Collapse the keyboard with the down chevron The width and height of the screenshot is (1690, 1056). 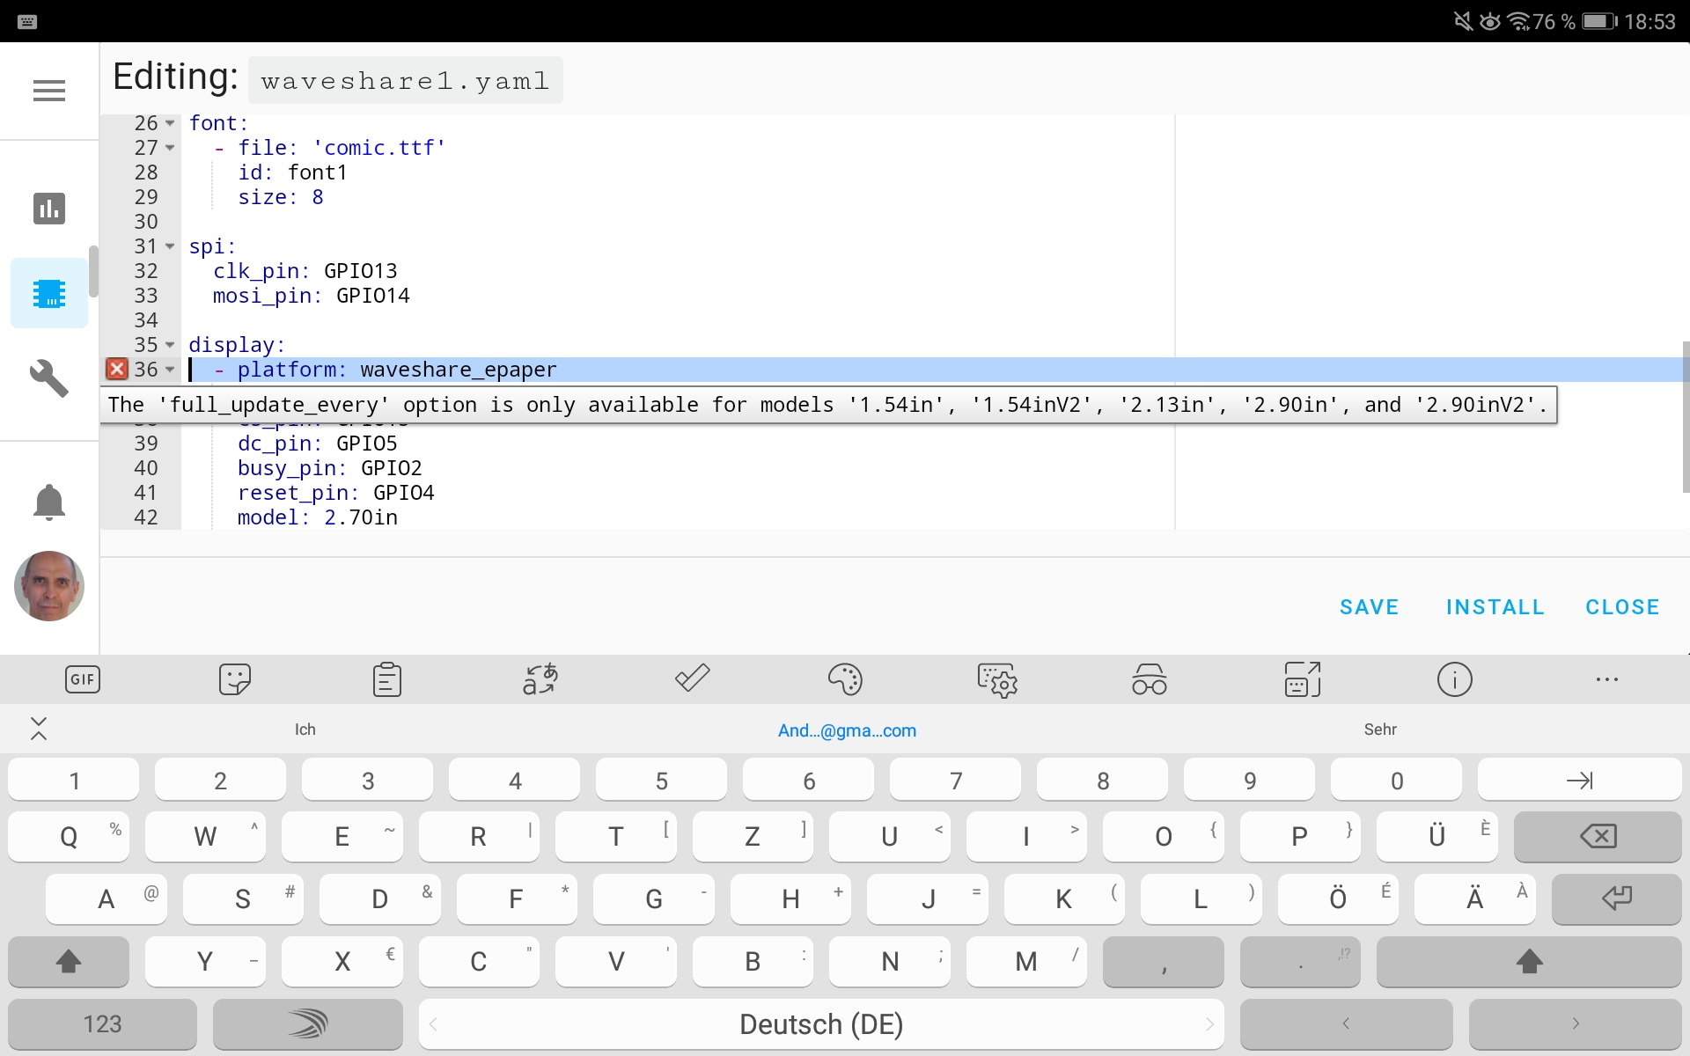click(39, 729)
